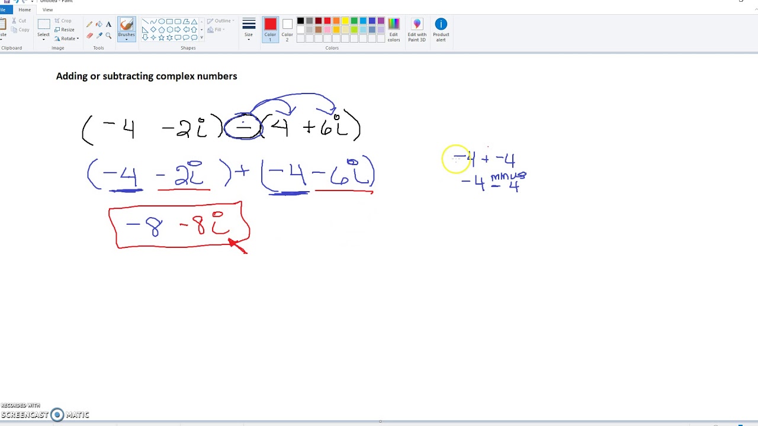Pick the Down arrow shape
Screen dimensions: 758x426
145,37
